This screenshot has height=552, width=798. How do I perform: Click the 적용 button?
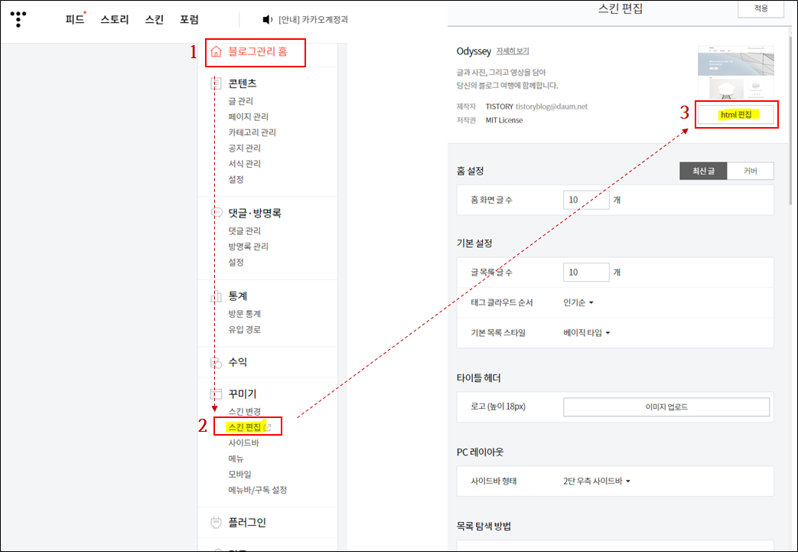coord(761,8)
